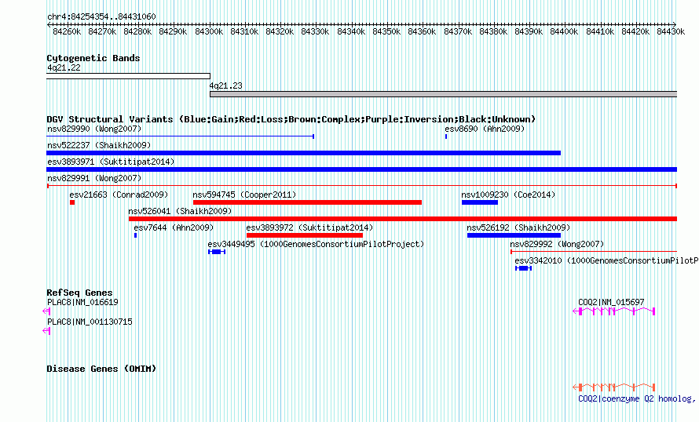Click the esv3449495 blue variant glyph
699x422 pixels.
tap(217, 252)
